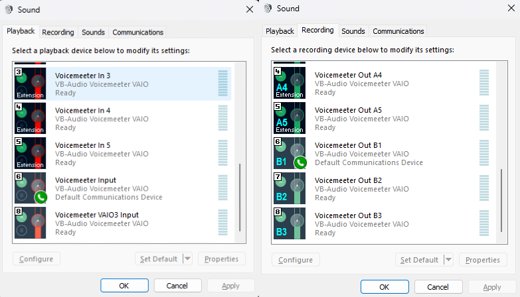Open Communications tab in left Sound window
The width and height of the screenshot is (520, 297).
137,32
